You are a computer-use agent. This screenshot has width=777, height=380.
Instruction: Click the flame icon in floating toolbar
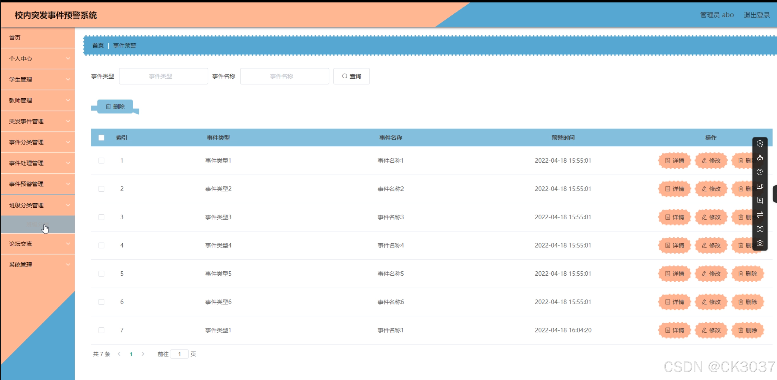pos(760,157)
